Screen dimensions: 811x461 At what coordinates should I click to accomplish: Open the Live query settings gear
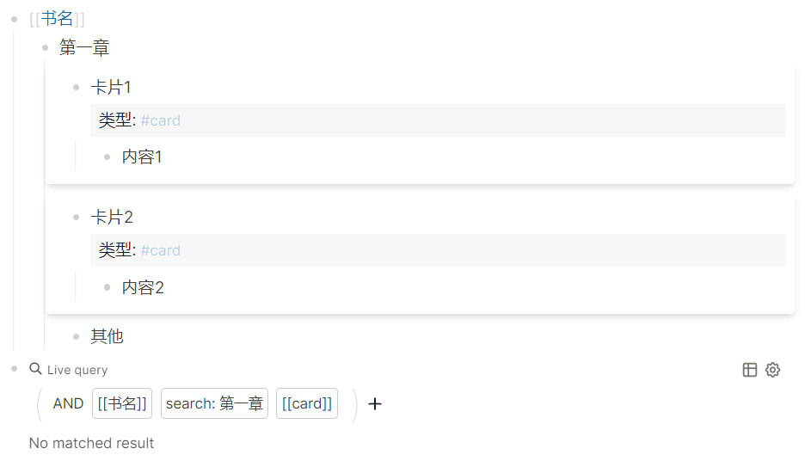772,370
